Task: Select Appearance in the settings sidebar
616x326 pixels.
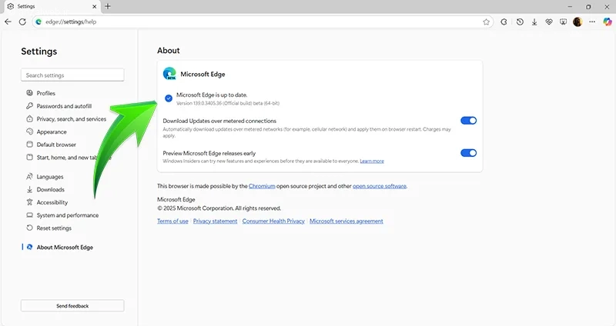Action: click(x=51, y=131)
